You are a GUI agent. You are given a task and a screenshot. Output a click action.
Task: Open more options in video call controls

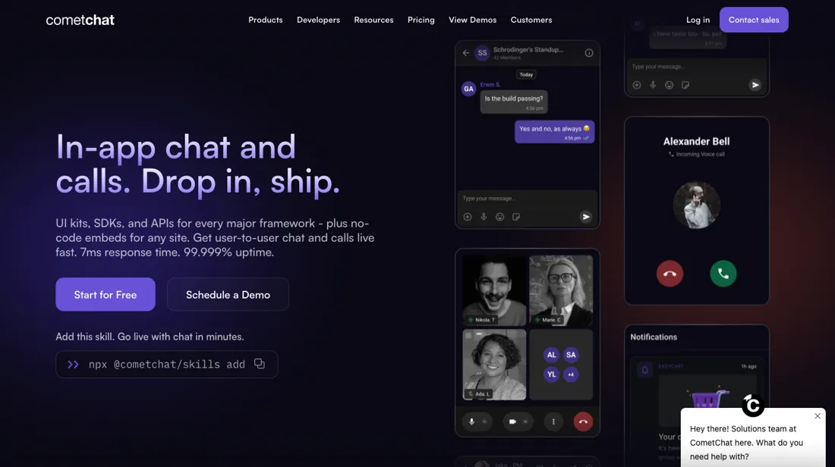point(553,422)
